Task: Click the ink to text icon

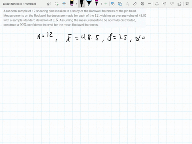Action: click(128, 4)
